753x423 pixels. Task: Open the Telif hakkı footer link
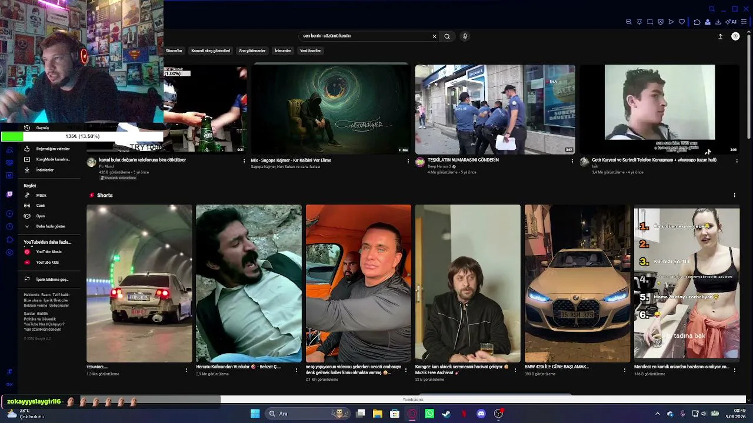coord(61,295)
